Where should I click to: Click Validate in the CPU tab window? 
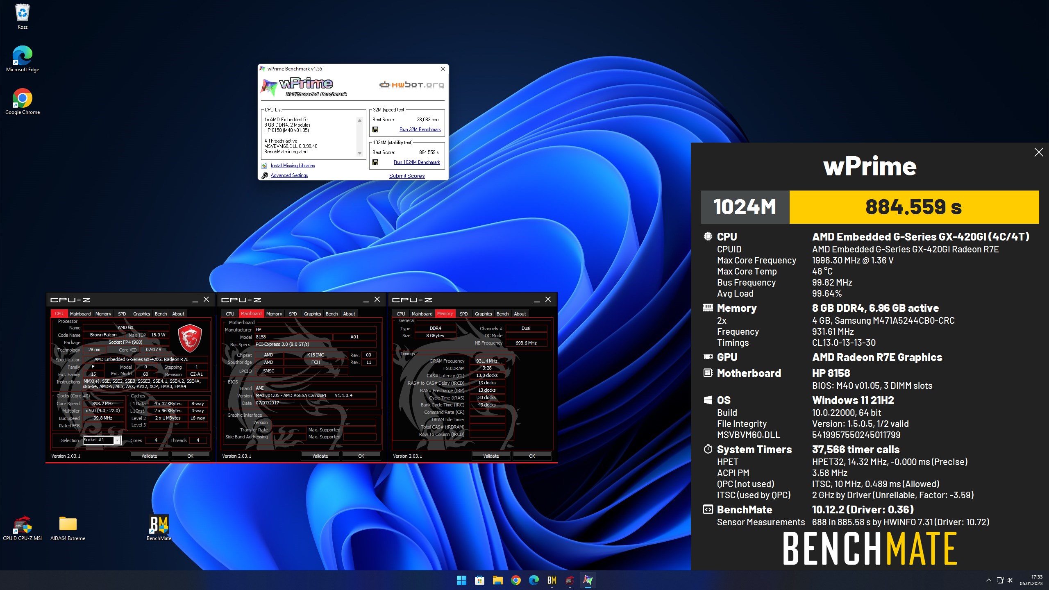click(149, 456)
